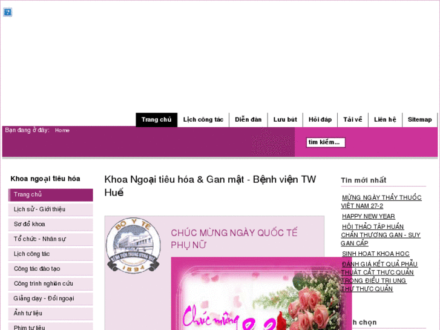Open Tổ chức - Nhân sự sidebar item
This screenshot has height=330, width=440.
(x=50, y=239)
